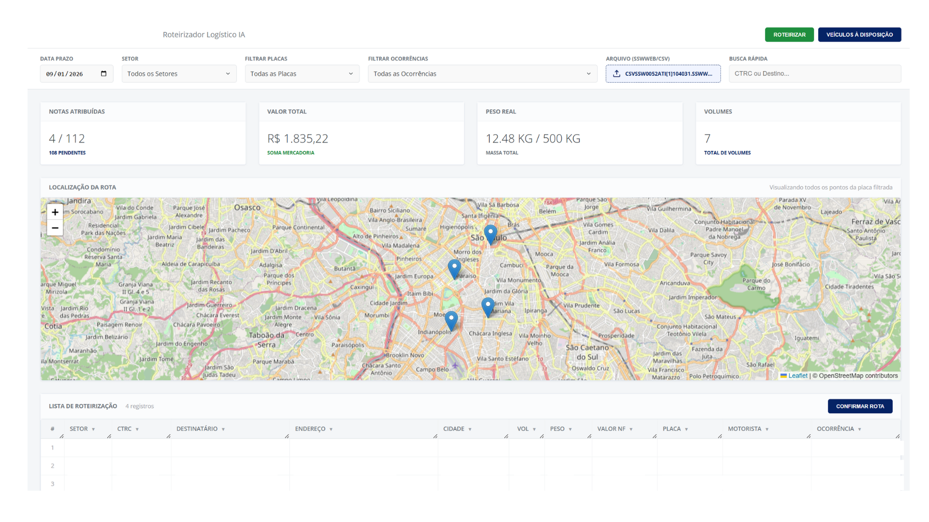Open the Setor dropdown
The height and width of the screenshot is (522, 929).
click(x=179, y=74)
